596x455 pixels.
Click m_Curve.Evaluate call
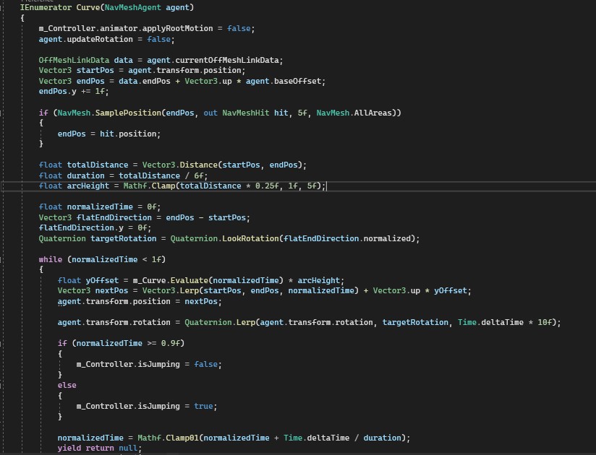coord(170,280)
